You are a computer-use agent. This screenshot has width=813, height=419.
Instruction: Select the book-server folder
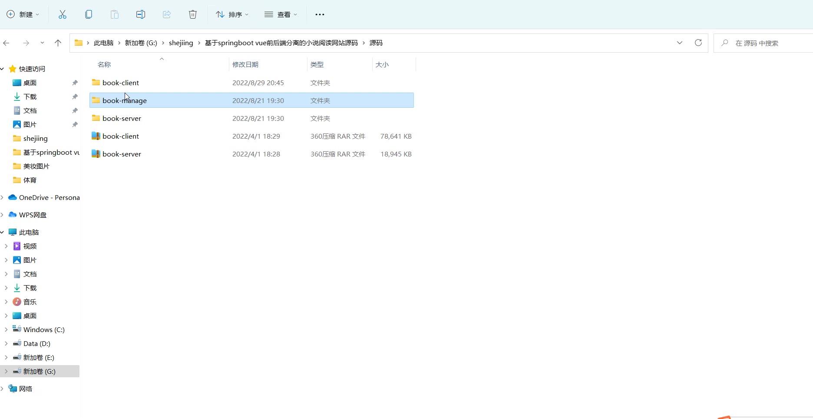pos(251,118)
